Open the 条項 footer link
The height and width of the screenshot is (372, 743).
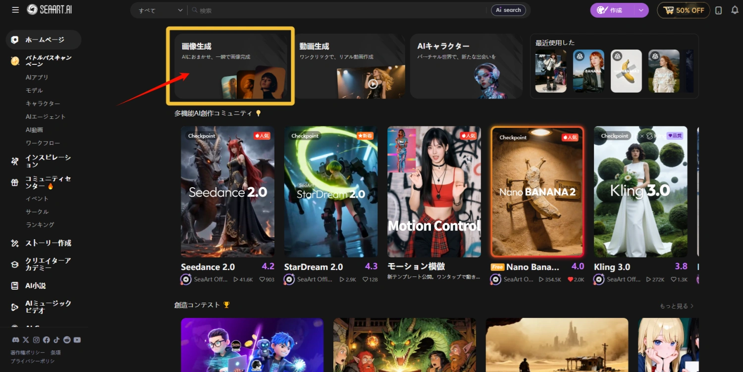click(x=55, y=353)
